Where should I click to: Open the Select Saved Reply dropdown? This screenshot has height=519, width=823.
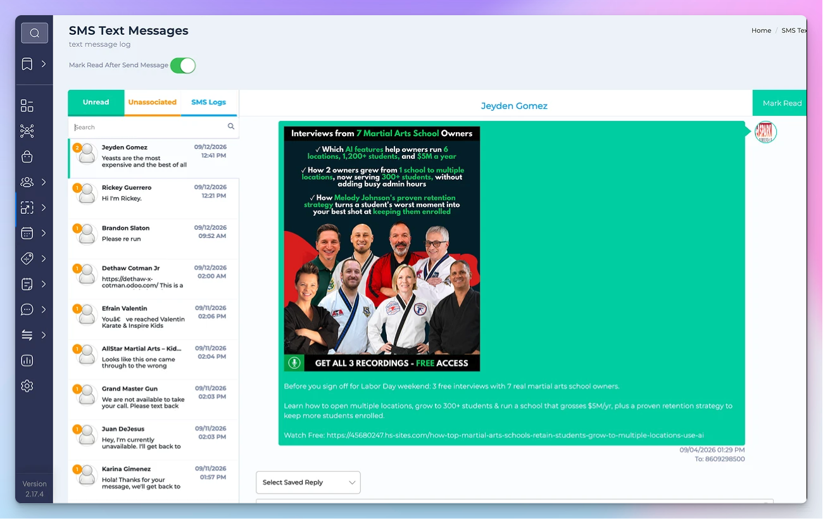(x=308, y=482)
